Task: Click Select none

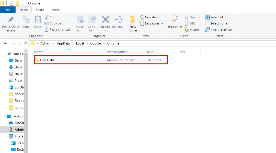Action: pyautogui.click(x=216, y=23)
